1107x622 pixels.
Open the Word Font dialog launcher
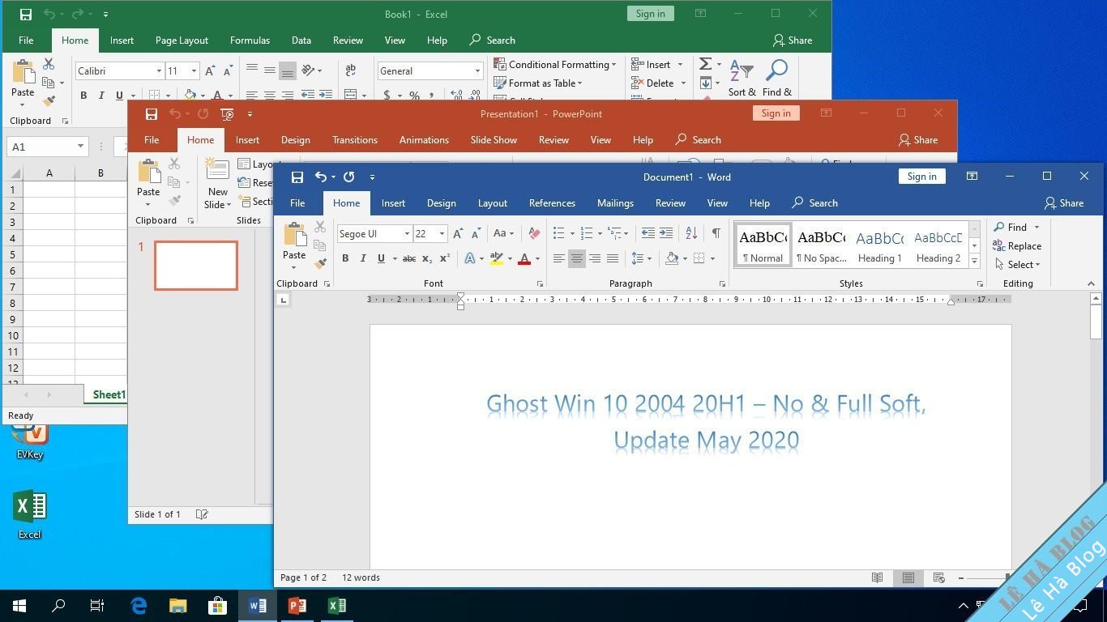[x=540, y=284]
